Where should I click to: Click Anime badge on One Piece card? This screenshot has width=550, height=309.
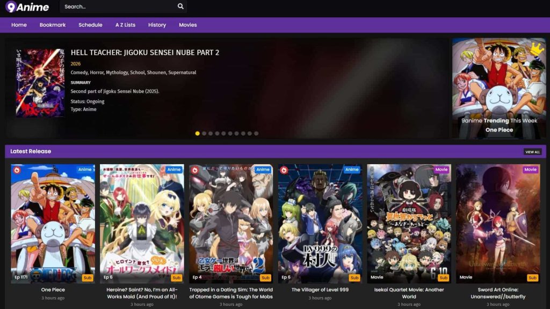coord(85,169)
